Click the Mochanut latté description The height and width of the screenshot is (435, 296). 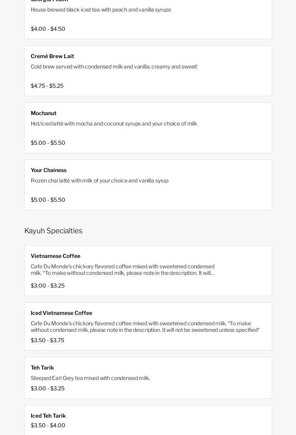click(x=114, y=124)
